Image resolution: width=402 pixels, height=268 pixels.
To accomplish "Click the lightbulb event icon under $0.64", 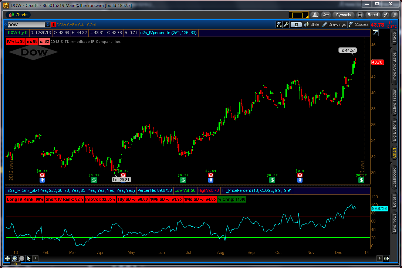I will click(x=211, y=180).
